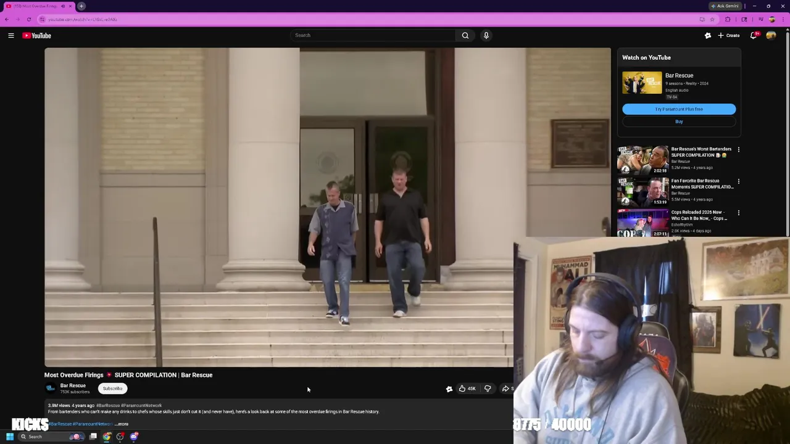Start voice search with microphone icon
The width and height of the screenshot is (790, 444).
486,35
